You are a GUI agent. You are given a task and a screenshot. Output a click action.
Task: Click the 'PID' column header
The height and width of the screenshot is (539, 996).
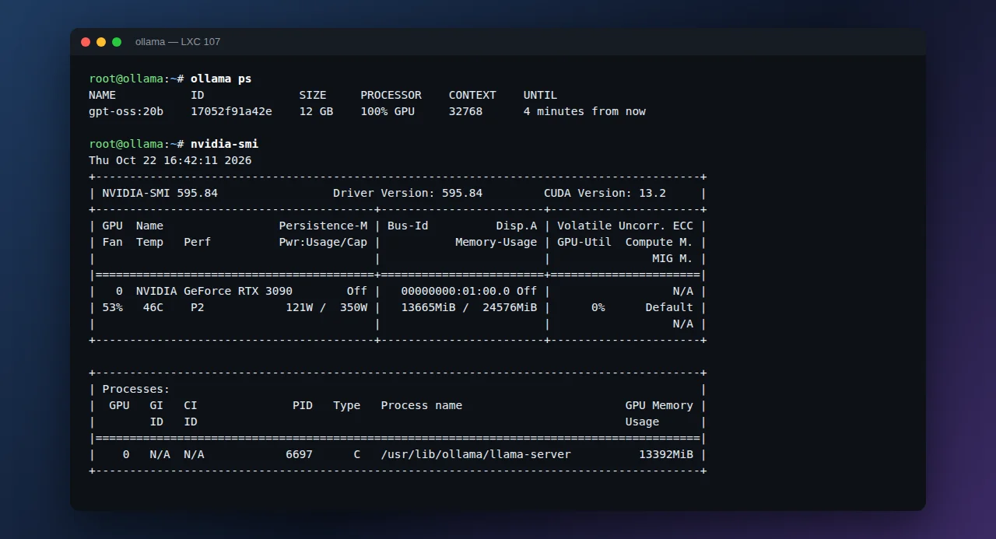click(x=303, y=405)
